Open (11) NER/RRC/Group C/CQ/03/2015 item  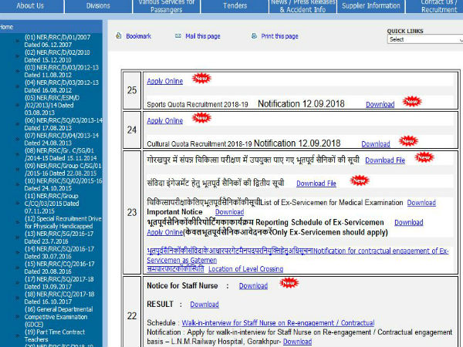click(x=52, y=204)
